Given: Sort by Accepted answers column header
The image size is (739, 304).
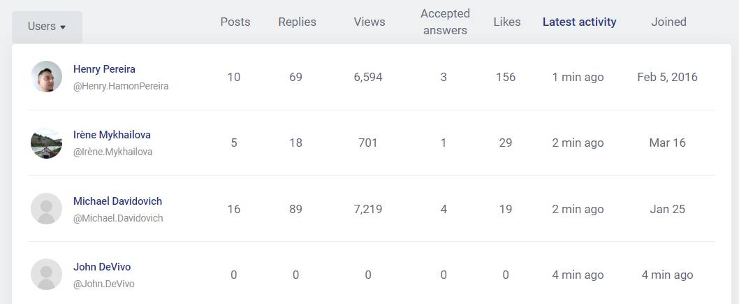Looking at the screenshot, I should point(445,22).
